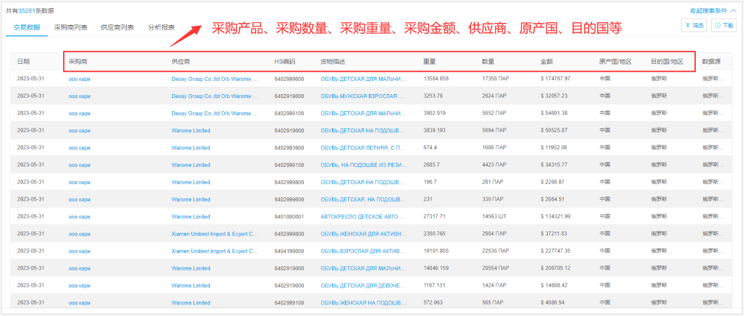Select HS code 6404199000 cell

coord(289,251)
